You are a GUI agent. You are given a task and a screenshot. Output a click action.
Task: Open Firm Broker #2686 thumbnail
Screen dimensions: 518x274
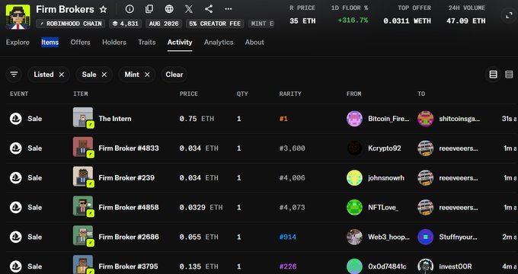[x=83, y=236]
